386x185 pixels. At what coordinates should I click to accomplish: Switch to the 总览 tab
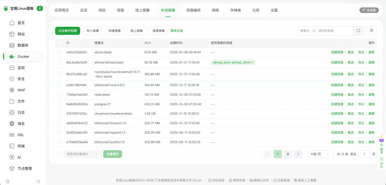(x=84, y=10)
